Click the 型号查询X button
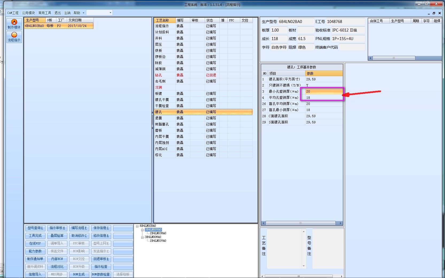Image resolution: width=445 pixels, height=278 pixels. click(35, 228)
